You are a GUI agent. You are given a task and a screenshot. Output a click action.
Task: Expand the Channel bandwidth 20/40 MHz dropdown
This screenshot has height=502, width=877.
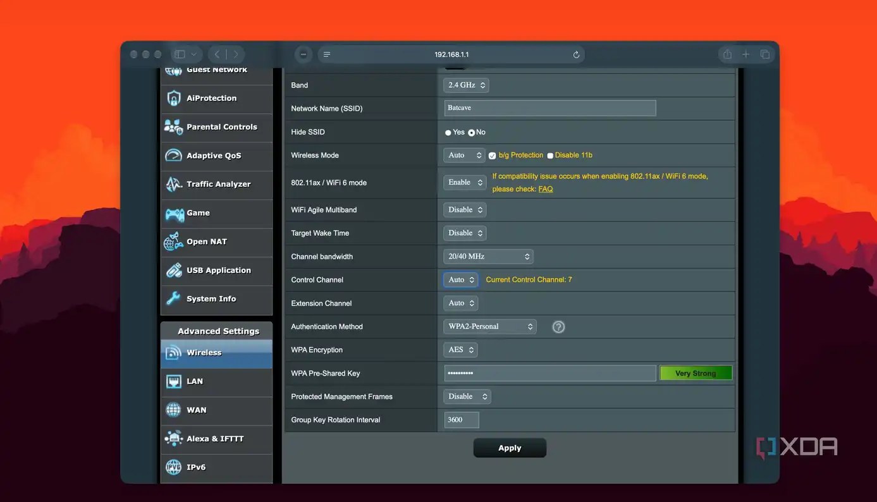click(489, 257)
